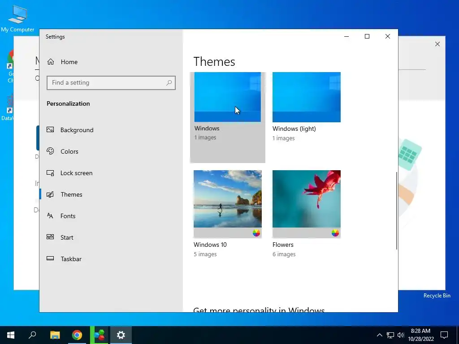Launch Google Chrome from the taskbar
This screenshot has width=459, height=344.
(77, 335)
